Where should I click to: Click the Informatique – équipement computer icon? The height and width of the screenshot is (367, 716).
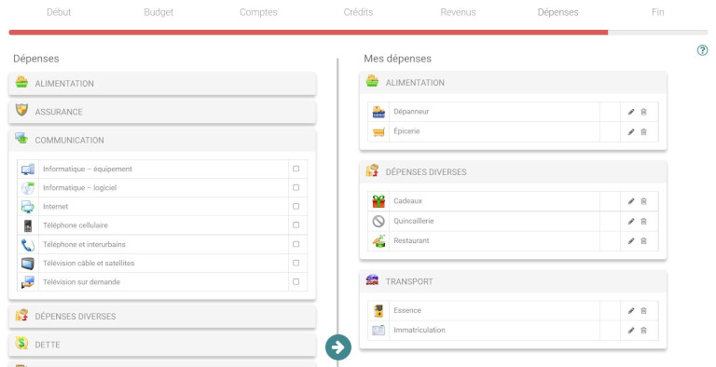[28, 170]
